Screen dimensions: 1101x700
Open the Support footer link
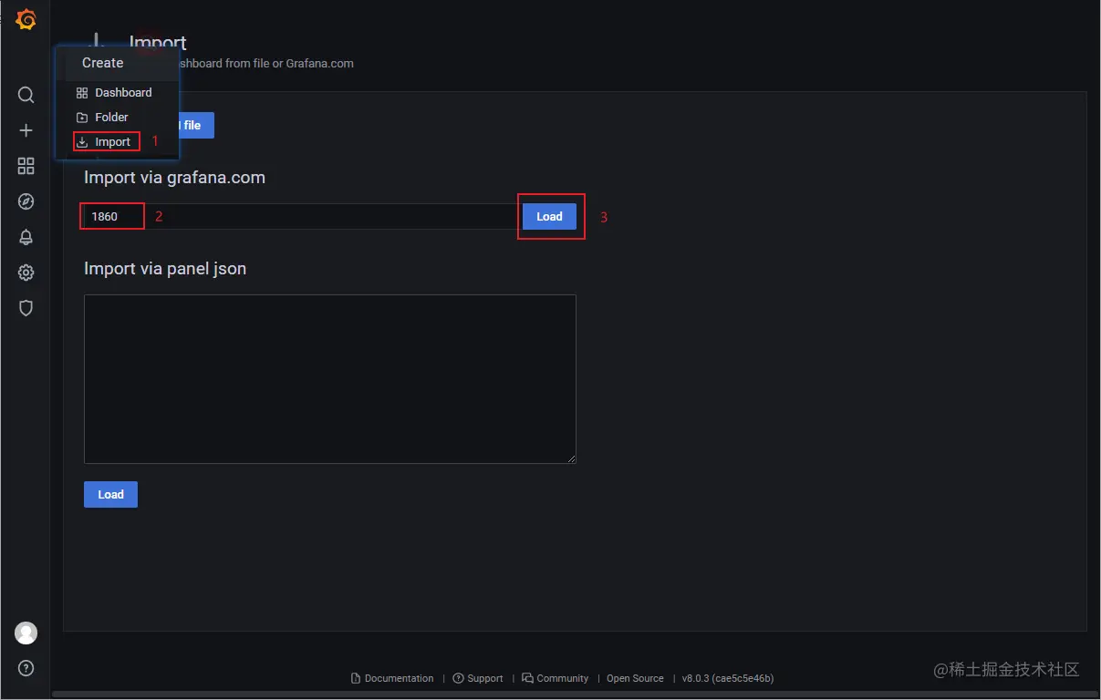[478, 678]
